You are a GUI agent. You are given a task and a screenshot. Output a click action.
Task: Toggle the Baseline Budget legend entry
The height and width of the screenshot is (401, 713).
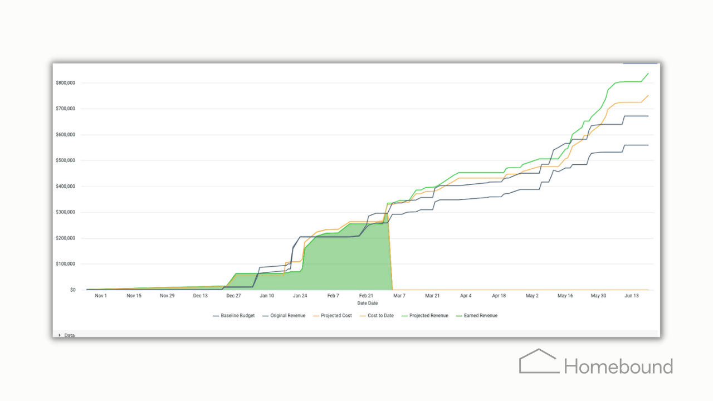233,316
